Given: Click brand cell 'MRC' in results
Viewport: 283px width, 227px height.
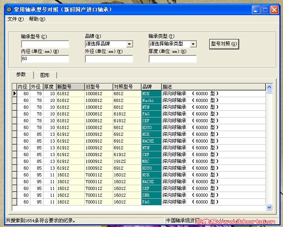Looking at the screenshot, I should (x=151, y=161).
